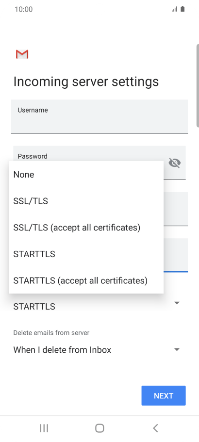Open recent apps navigation icon
Screen dimensions: 199x442
pyautogui.click(x=44, y=428)
